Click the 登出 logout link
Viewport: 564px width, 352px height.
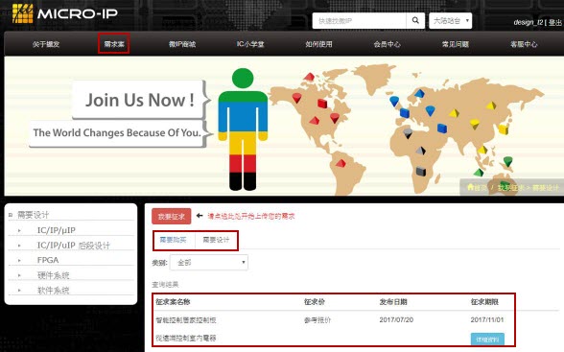pyautogui.click(x=555, y=22)
